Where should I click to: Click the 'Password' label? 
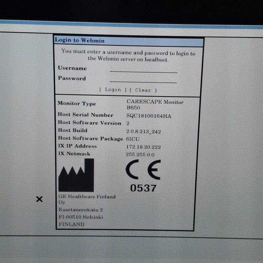pos(72,78)
